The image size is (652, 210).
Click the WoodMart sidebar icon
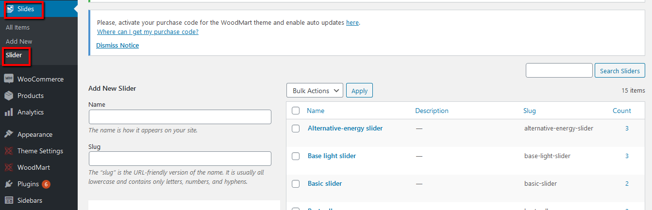(9, 167)
